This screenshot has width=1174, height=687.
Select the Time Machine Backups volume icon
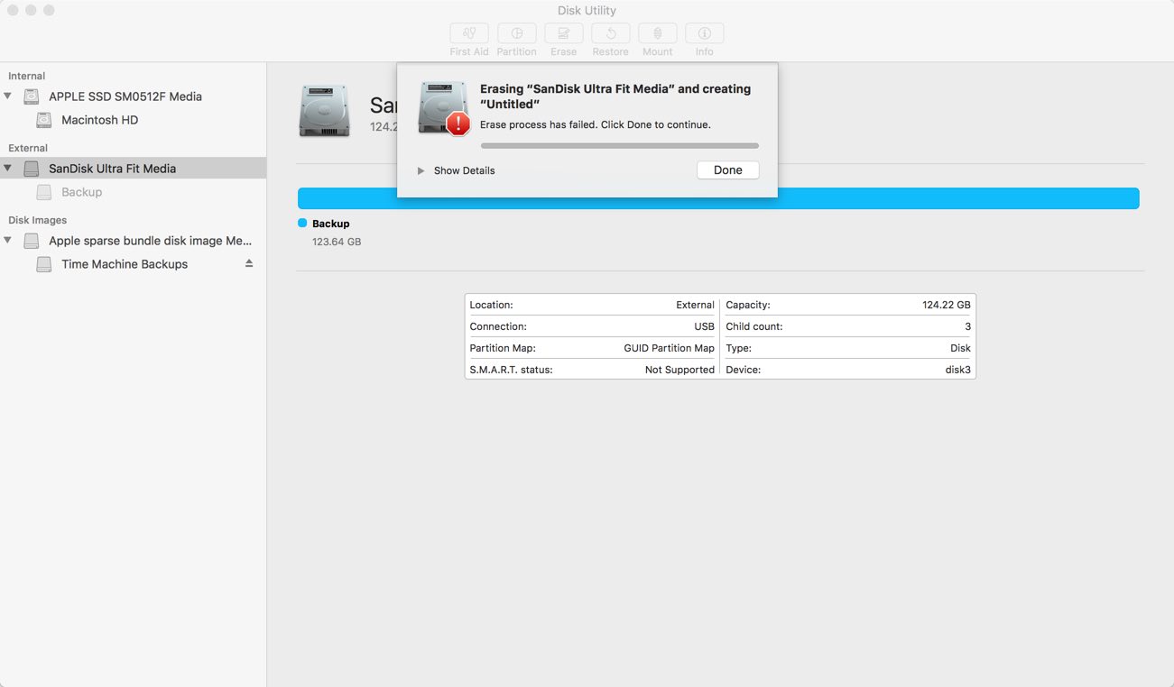(44, 264)
